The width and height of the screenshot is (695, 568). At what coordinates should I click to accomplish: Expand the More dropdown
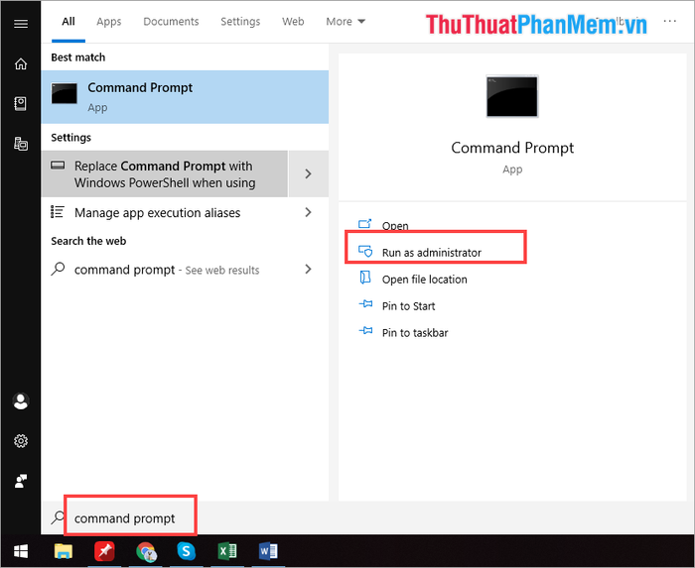[346, 21]
